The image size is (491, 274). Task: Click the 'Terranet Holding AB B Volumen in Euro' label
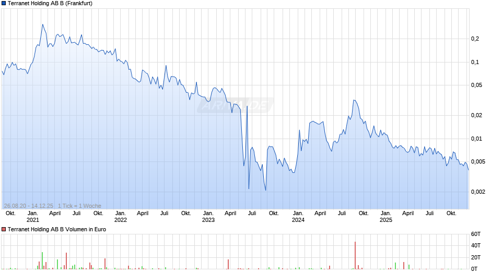coord(57,229)
